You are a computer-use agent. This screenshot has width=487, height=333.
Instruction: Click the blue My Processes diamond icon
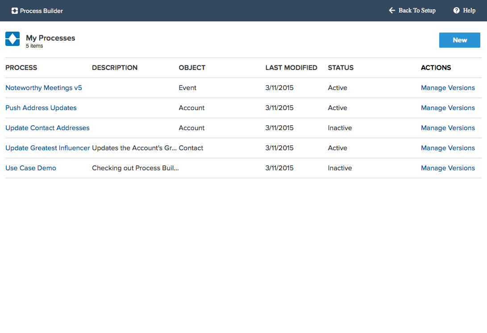[x=12, y=39]
